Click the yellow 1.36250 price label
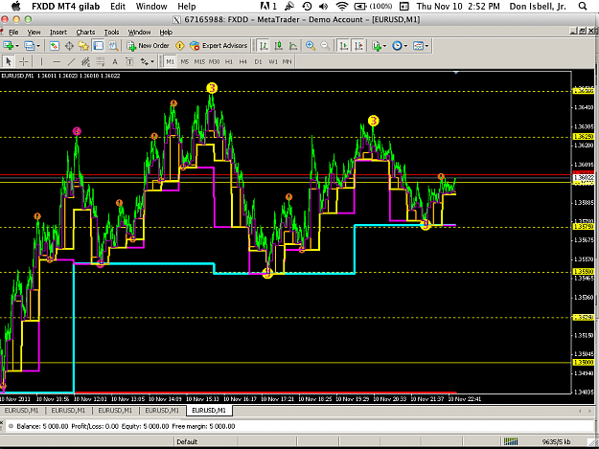 pyautogui.click(x=584, y=137)
